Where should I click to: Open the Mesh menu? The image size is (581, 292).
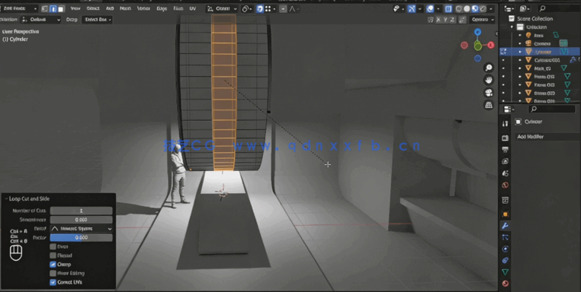coord(125,8)
